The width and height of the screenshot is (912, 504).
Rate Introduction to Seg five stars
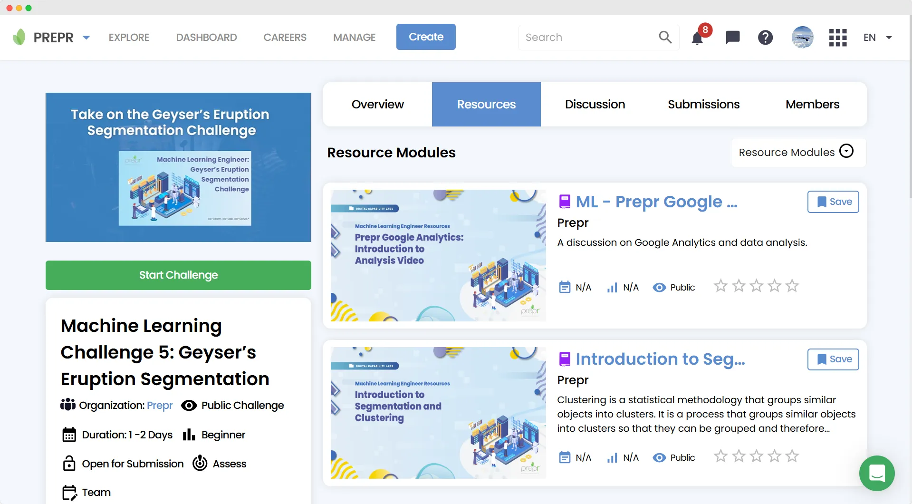pos(792,456)
